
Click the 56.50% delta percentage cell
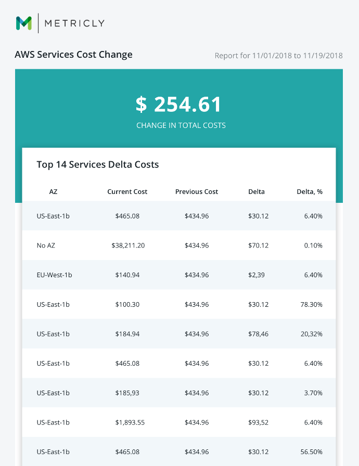pos(312,452)
